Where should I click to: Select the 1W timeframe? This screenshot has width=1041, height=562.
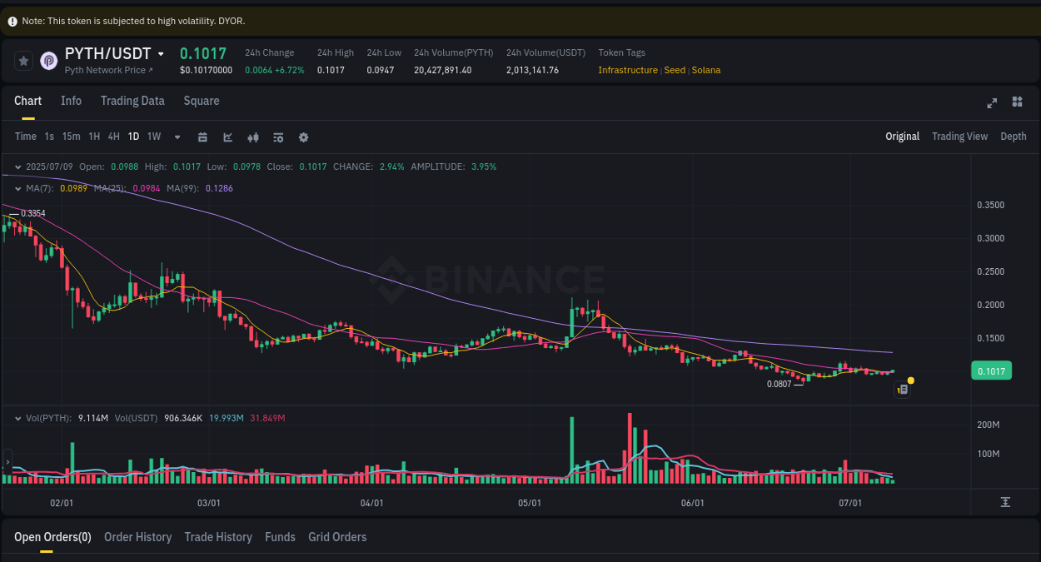click(x=153, y=137)
